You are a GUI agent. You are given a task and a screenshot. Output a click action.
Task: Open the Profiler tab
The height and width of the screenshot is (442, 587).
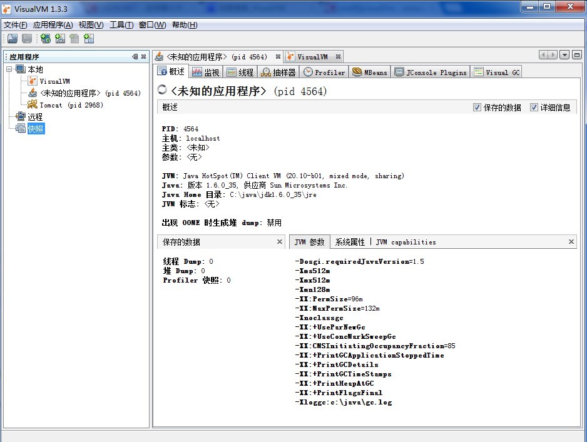click(x=324, y=72)
